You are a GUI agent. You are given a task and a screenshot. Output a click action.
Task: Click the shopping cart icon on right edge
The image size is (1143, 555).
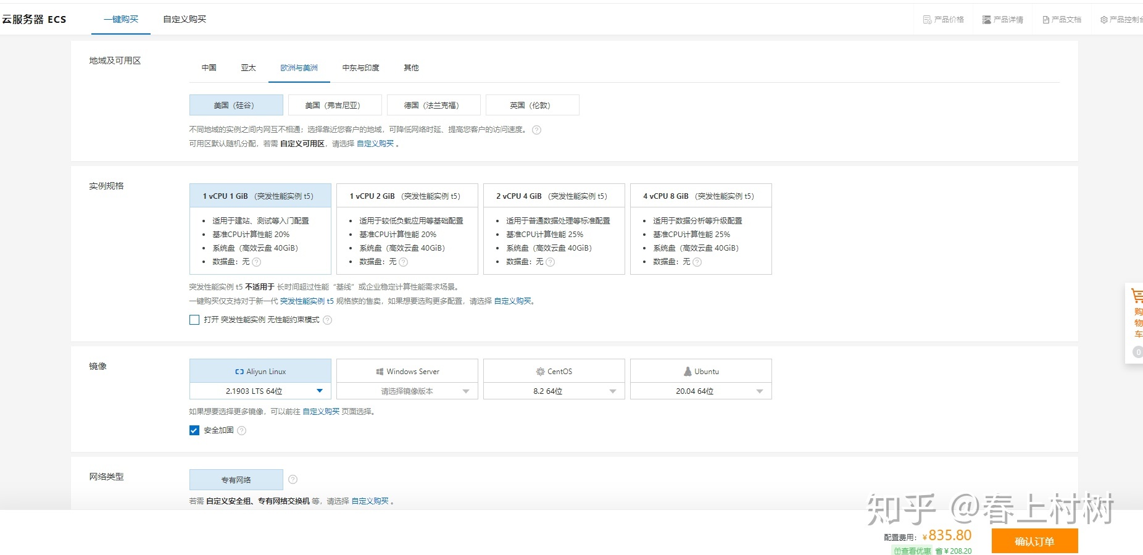(1137, 295)
